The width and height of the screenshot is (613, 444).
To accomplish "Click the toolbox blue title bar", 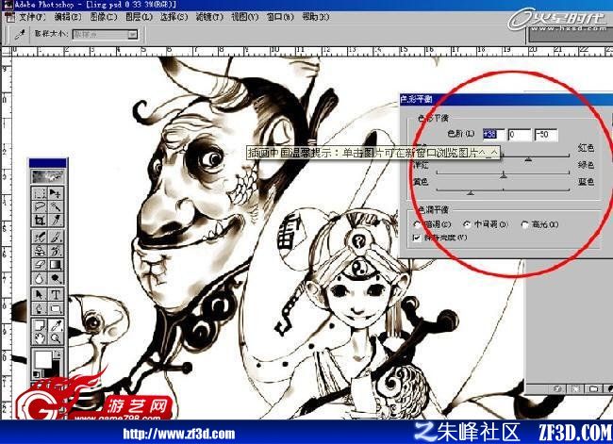I will (x=48, y=162).
